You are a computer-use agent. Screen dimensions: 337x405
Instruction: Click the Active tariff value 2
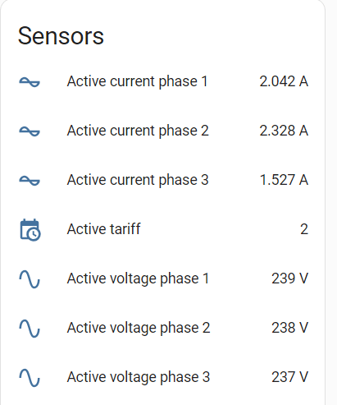(304, 229)
